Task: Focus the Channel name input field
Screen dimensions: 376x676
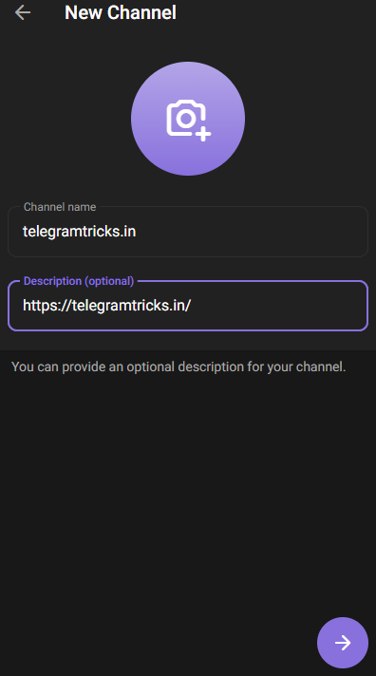Action: pyautogui.click(x=188, y=232)
